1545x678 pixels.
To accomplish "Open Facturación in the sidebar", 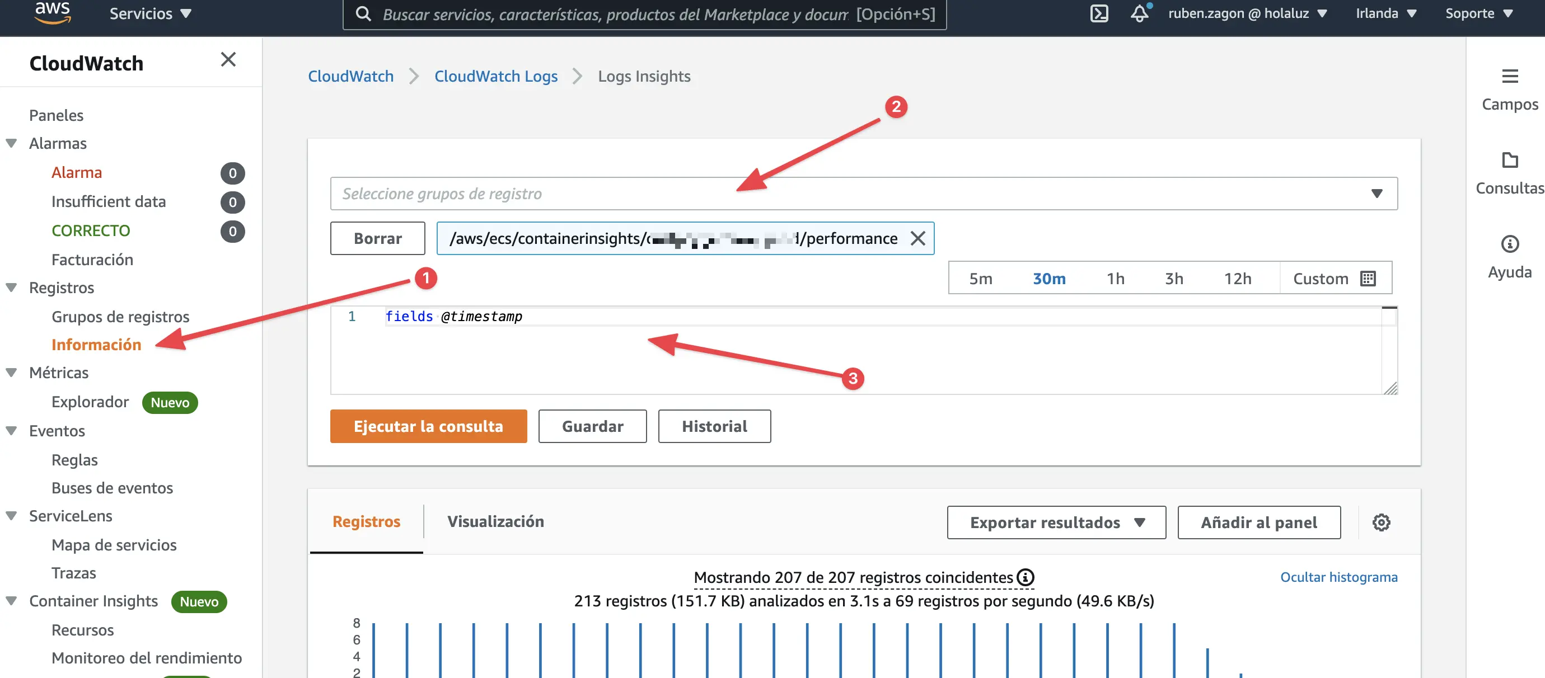I will point(92,260).
